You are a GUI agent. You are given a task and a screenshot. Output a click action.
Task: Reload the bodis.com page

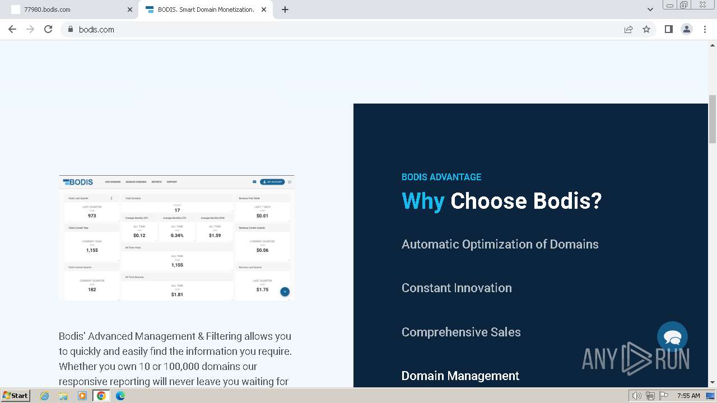point(48,29)
